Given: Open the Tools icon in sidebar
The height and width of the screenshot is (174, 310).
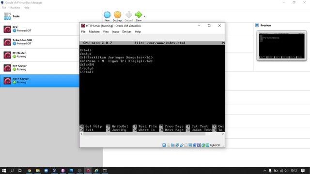Looking at the screenshot, I should coord(7,16).
